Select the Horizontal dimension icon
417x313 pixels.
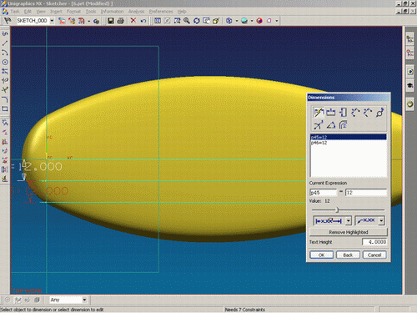click(x=330, y=113)
